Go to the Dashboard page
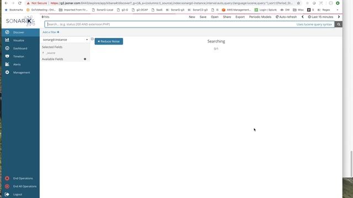 (x=20, y=48)
